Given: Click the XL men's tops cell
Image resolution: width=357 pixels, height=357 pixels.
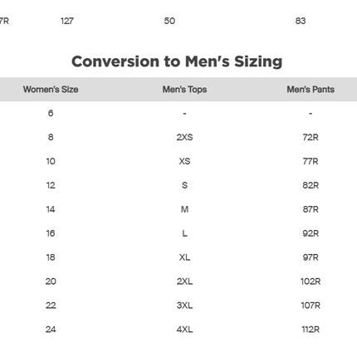Looking at the screenshot, I should (184, 257).
